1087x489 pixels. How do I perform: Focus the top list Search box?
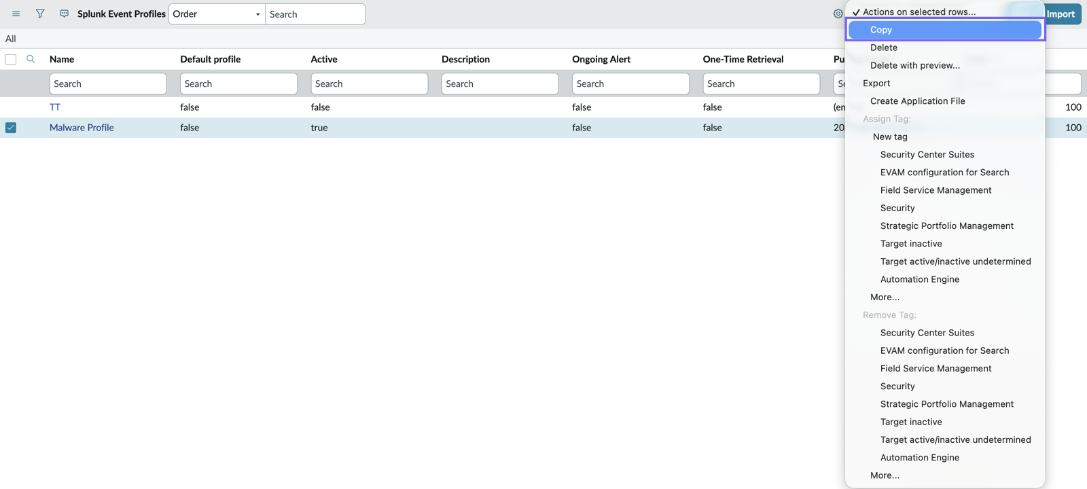pos(315,14)
